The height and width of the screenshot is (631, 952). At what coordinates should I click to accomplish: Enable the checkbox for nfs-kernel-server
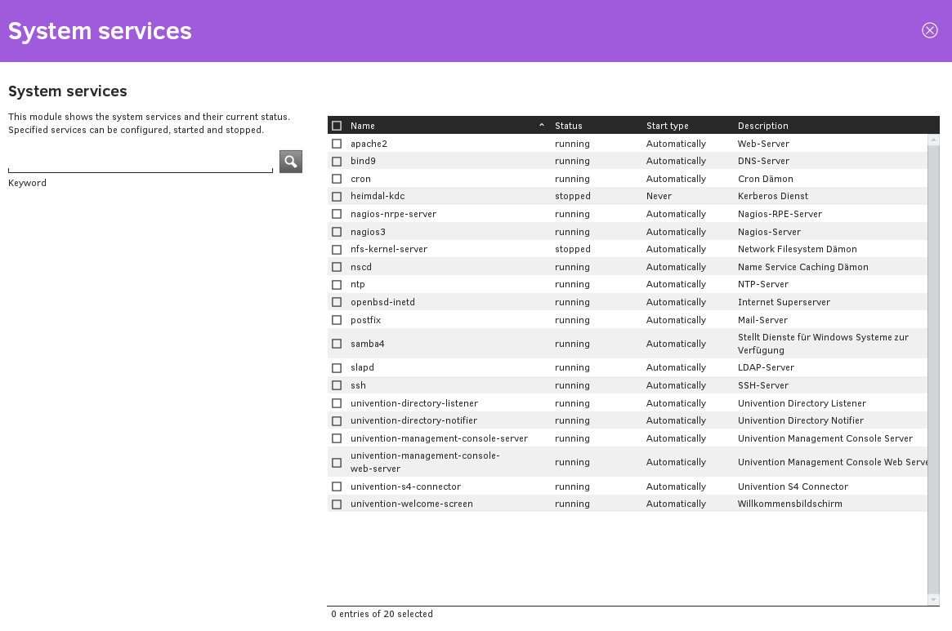[x=337, y=250]
